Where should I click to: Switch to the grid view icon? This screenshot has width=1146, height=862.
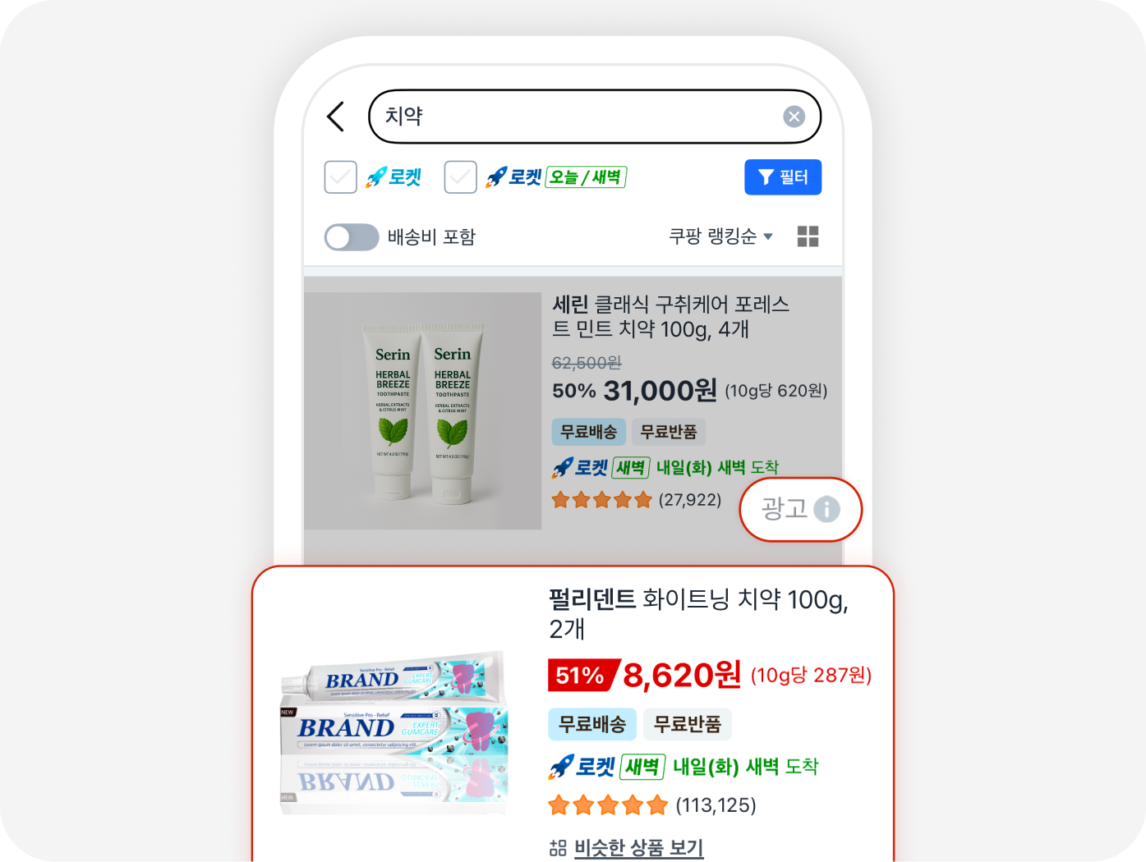808,236
